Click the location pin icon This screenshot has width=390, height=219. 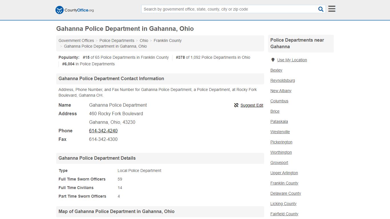pyautogui.click(x=273, y=60)
